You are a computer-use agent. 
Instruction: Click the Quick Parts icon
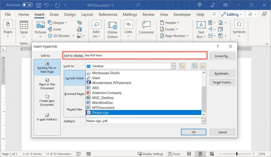tap(210, 23)
